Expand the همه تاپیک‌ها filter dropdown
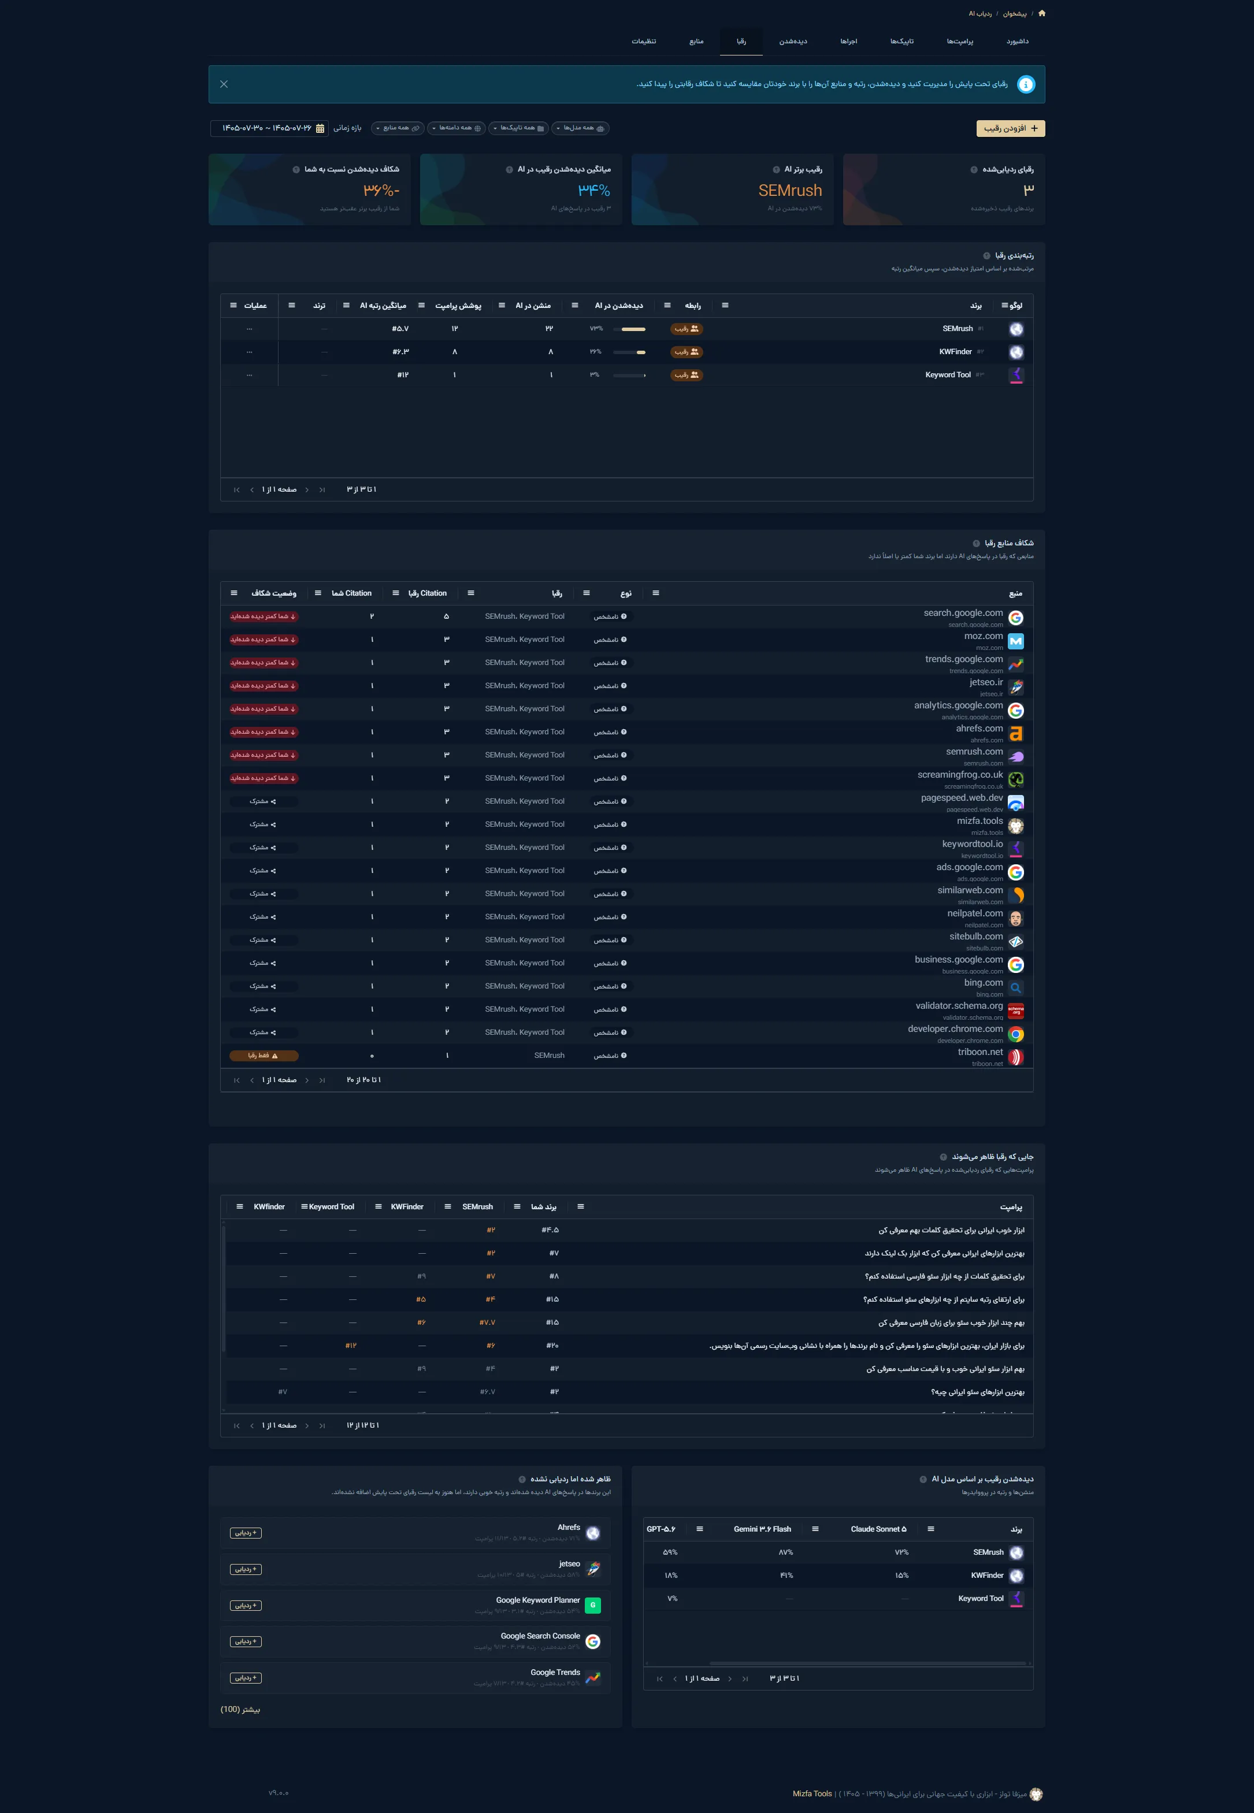1254x1813 pixels. (518, 128)
